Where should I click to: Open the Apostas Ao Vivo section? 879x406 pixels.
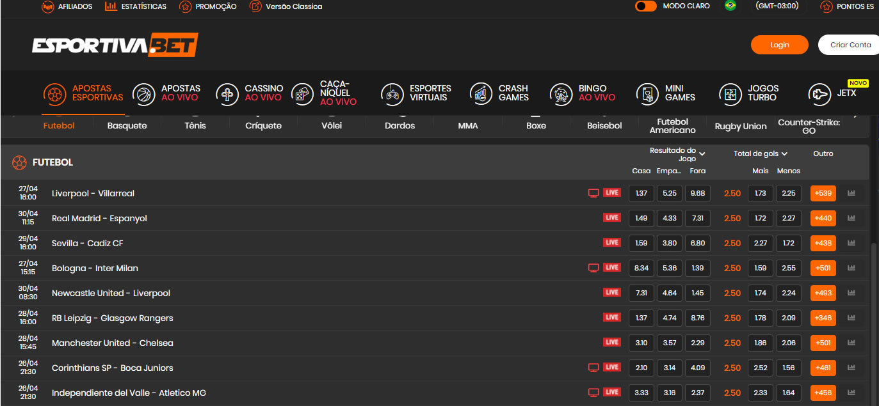(x=166, y=93)
